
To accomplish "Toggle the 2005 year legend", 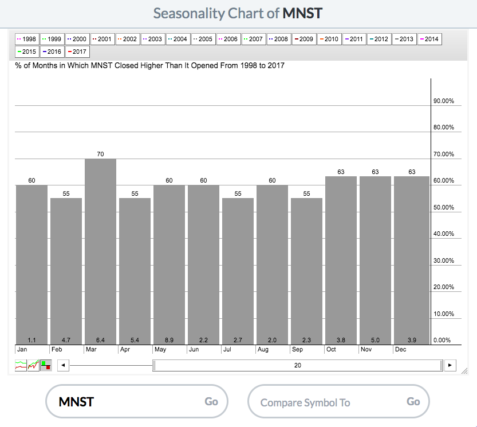I will [x=203, y=39].
